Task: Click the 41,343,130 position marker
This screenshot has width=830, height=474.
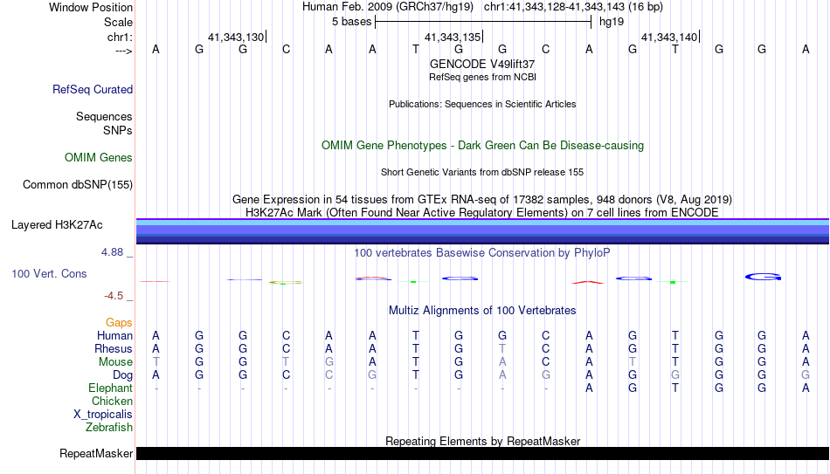Action: (x=237, y=37)
